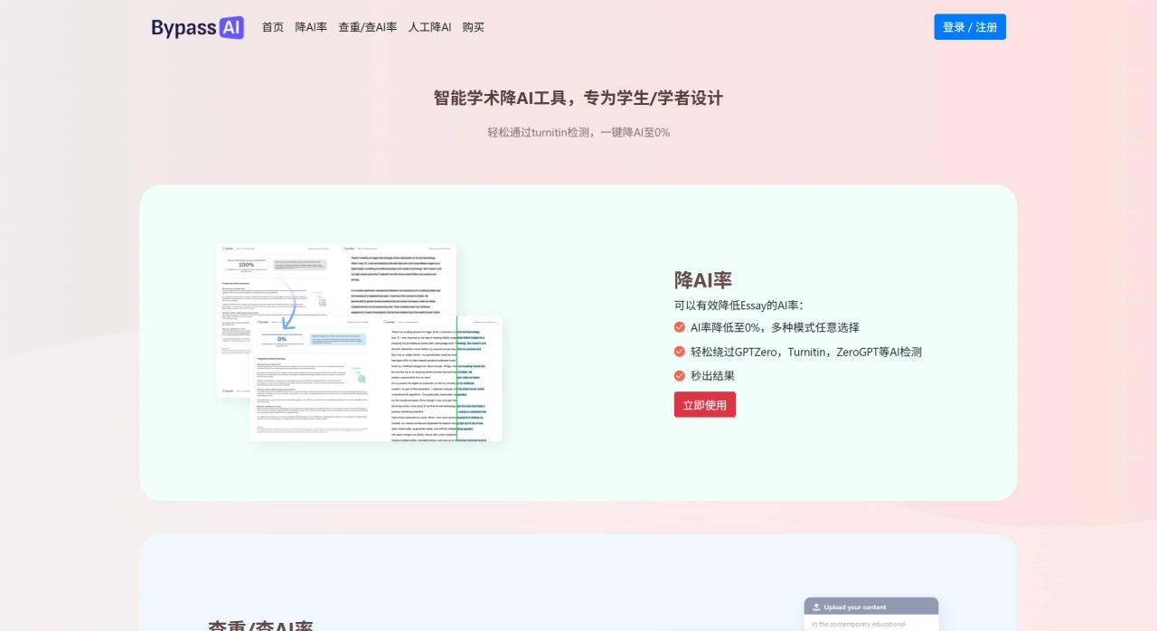Image resolution: width=1157 pixels, height=631 pixels.
Task: Click text 可以有效降低Essay的AI率：
Action: [738, 306]
